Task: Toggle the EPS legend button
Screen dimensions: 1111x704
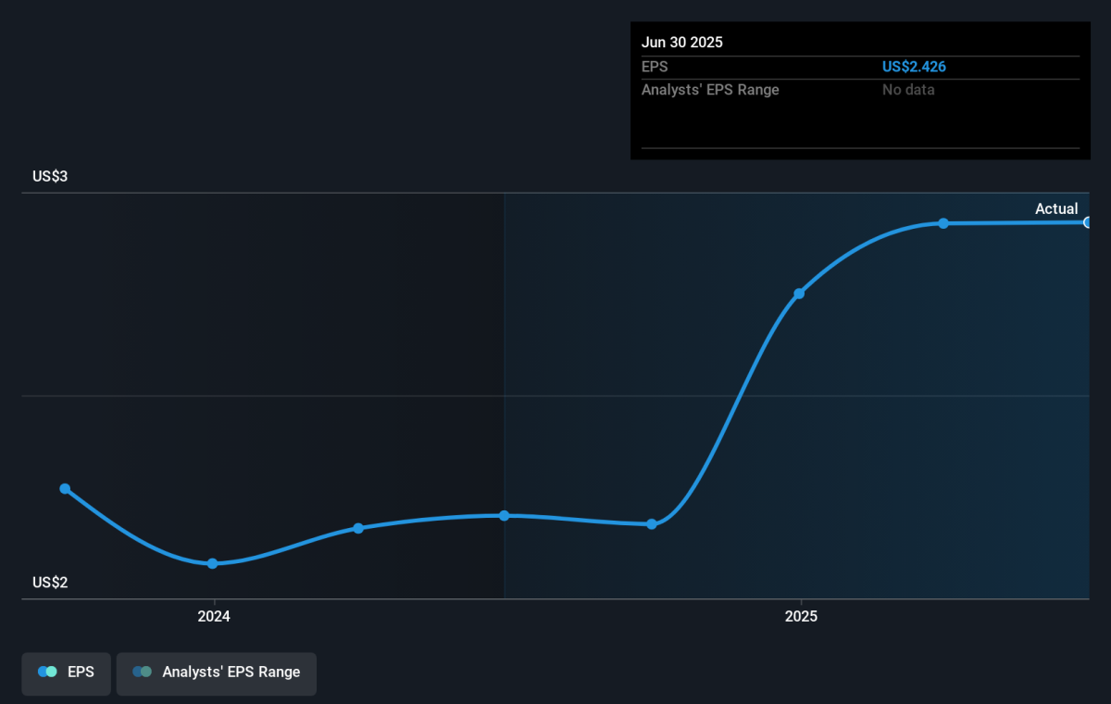Action: coord(66,673)
